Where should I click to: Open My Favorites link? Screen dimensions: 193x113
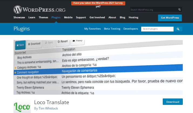tap(92, 29)
